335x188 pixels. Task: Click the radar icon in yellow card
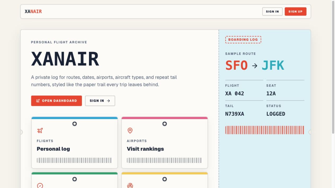[x=130, y=185]
